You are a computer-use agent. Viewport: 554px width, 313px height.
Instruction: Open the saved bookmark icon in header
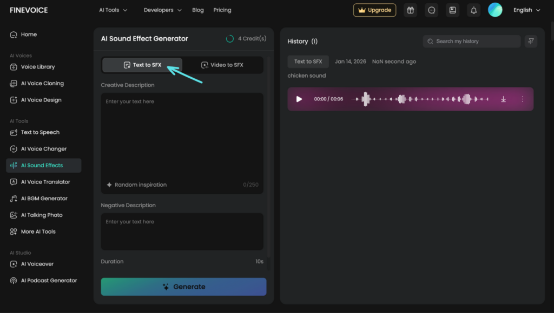(x=452, y=10)
